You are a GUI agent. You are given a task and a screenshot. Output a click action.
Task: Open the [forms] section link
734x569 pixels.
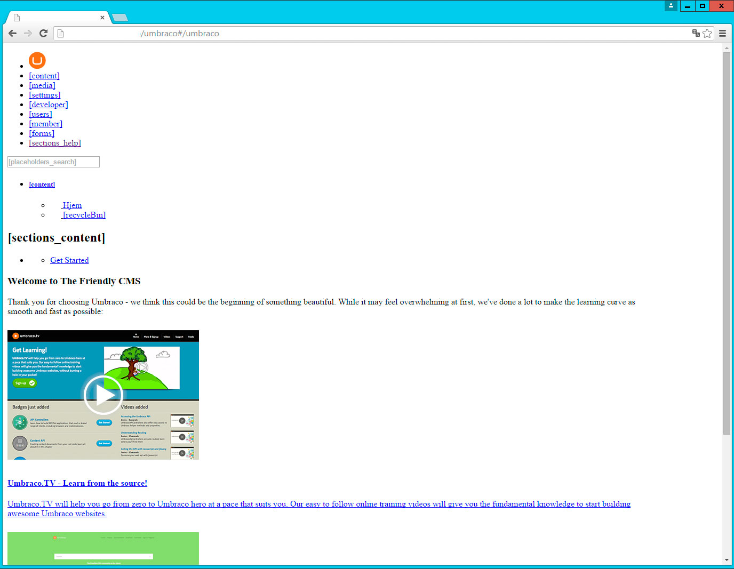[x=42, y=133]
